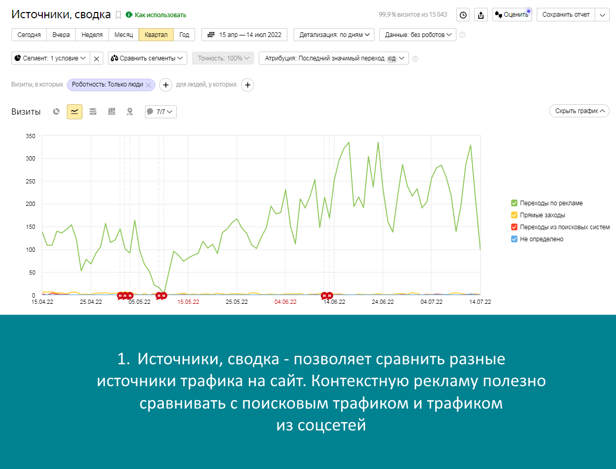This screenshot has width=616, height=469.
Task: Switch to the column chart visualization icon
Action: point(111,111)
